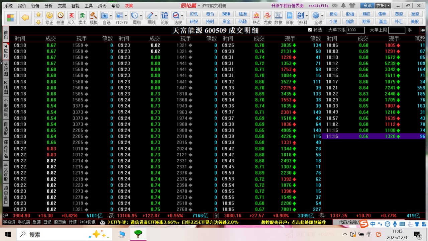Switch to the 分时图 side tab
Screen dimensions: 428x241
pos(6,69)
